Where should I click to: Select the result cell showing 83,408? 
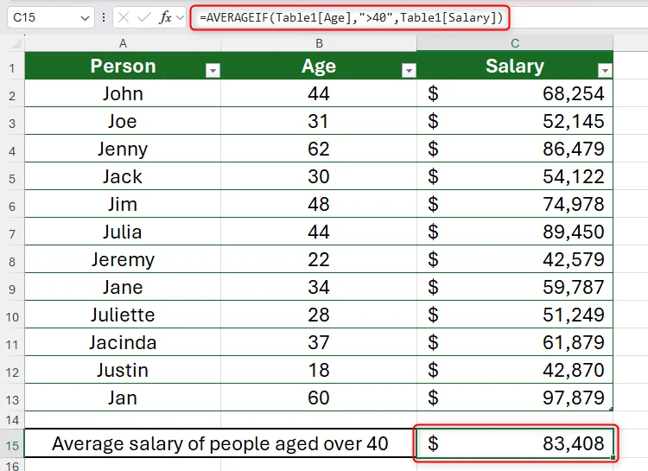click(x=515, y=445)
